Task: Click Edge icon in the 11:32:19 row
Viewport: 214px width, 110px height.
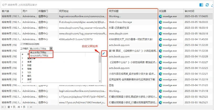Action: click(160, 79)
